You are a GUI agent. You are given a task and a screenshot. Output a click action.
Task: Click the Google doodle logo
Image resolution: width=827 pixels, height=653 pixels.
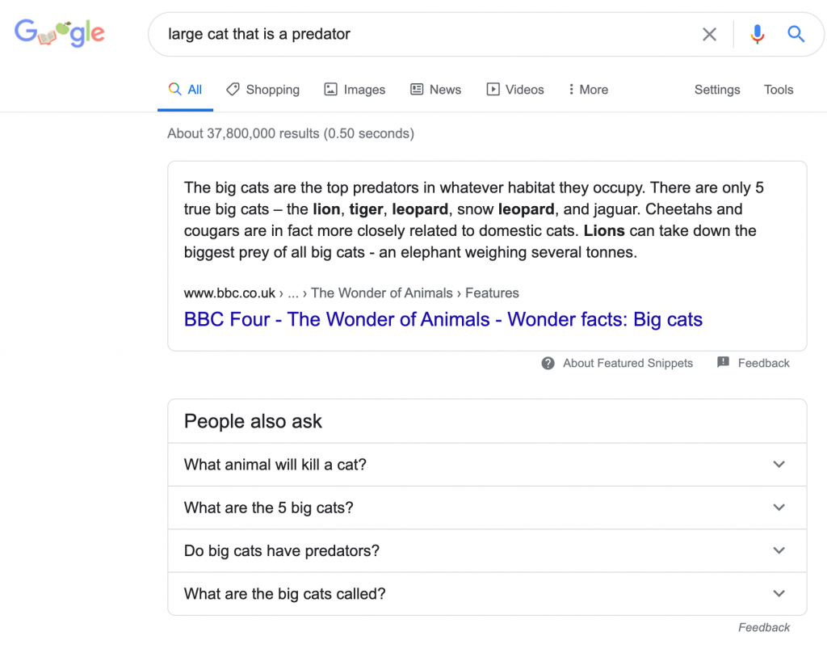[60, 32]
